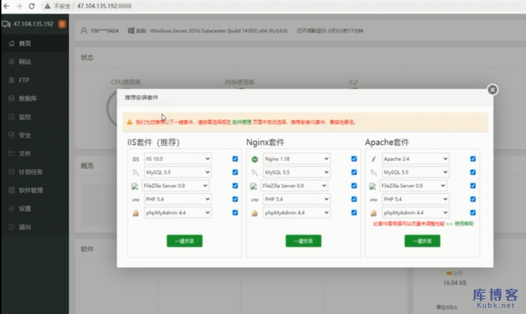Expand MySQL 5.5 dropdown in Apache suite
The image size is (526, 314).
point(415,172)
